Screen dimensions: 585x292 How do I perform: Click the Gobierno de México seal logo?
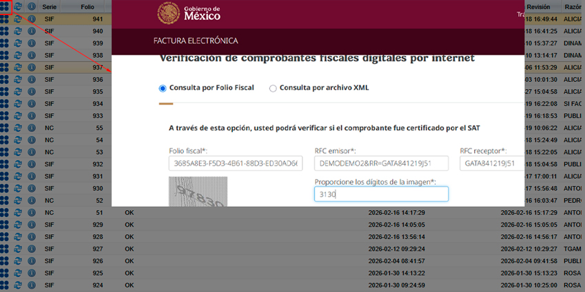(167, 12)
